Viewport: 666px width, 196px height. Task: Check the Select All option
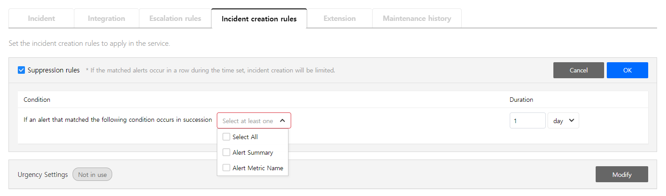pos(227,137)
